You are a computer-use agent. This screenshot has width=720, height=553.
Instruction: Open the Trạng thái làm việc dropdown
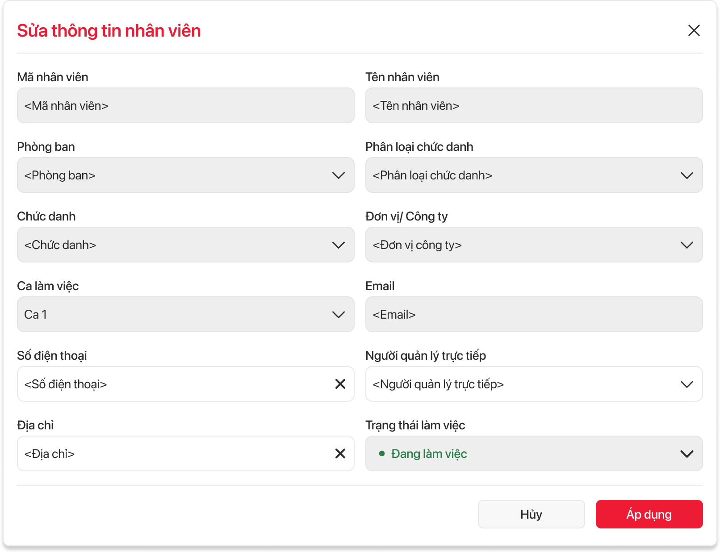pyautogui.click(x=686, y=454)
